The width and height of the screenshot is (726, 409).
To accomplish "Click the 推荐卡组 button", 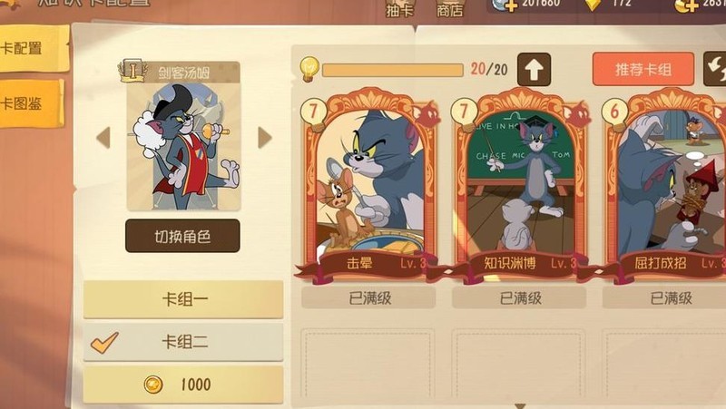I will click(643, 70).
